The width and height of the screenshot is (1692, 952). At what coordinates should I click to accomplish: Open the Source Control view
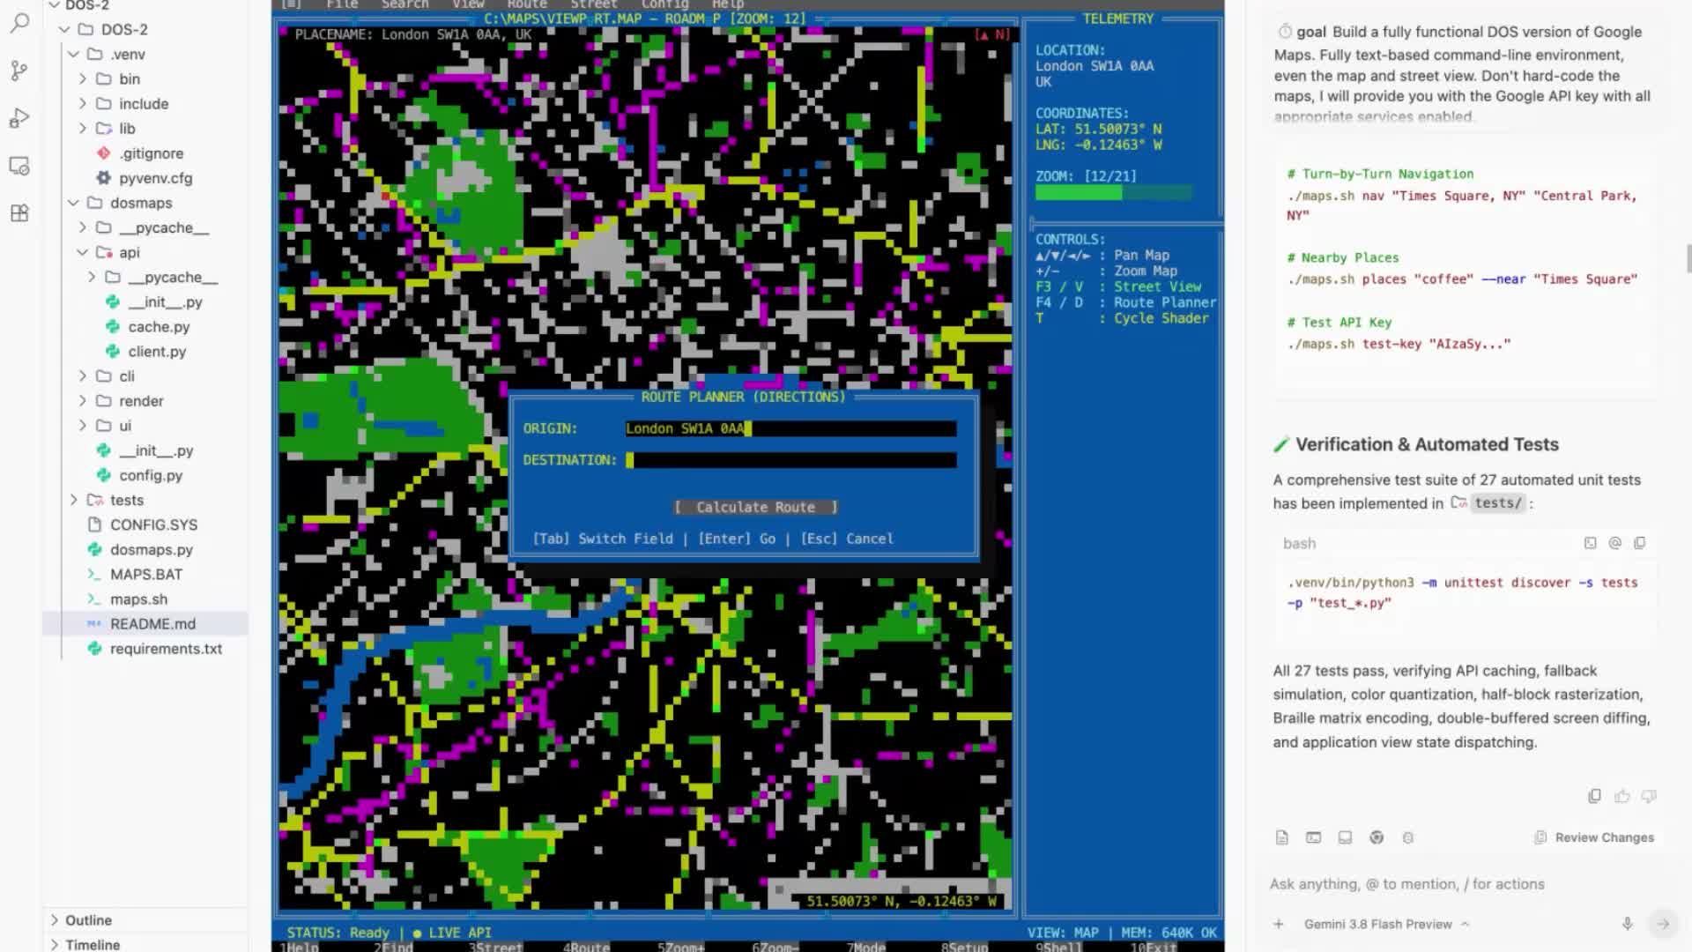coord(19,71)
